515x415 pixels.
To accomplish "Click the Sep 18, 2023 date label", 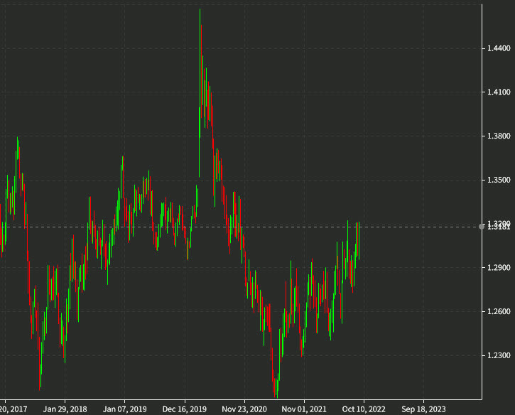I will point(424,409).
